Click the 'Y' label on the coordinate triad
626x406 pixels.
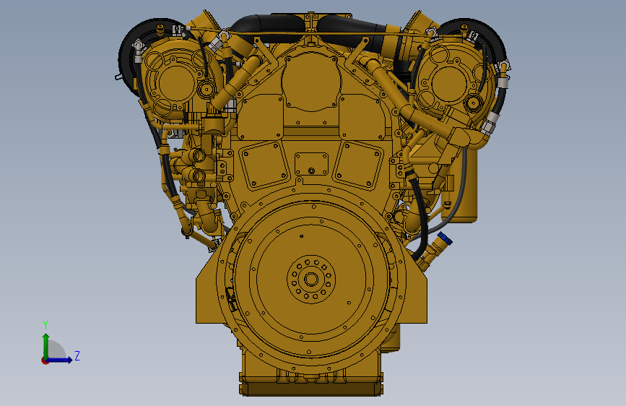pos(45,325)
